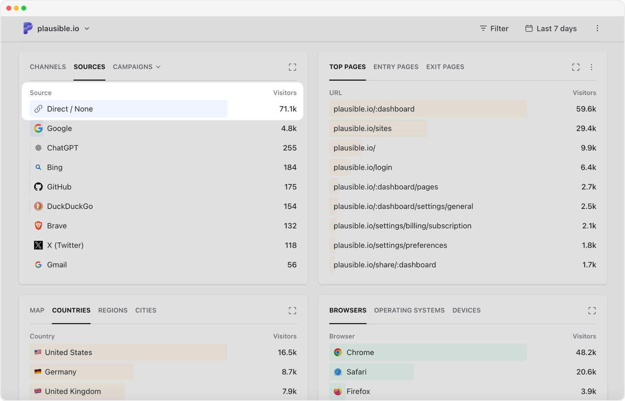
Task: Click the Google logo icon in sources
Action: point(38,129)
